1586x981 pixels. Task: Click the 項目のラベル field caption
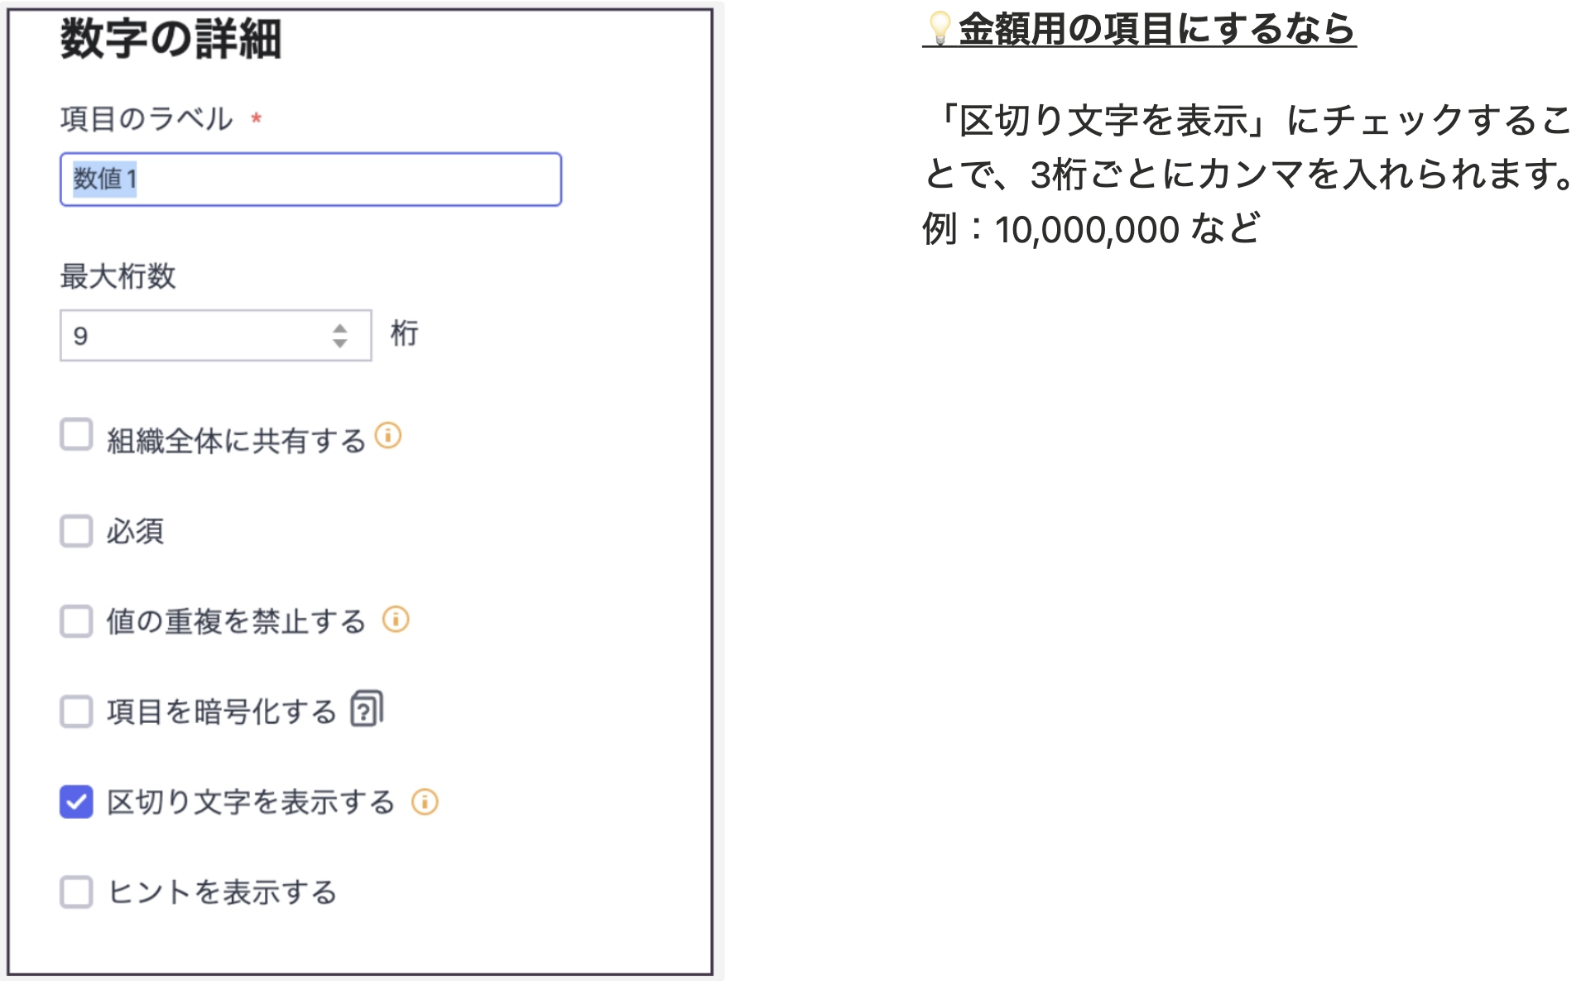[x=147, y=119]
